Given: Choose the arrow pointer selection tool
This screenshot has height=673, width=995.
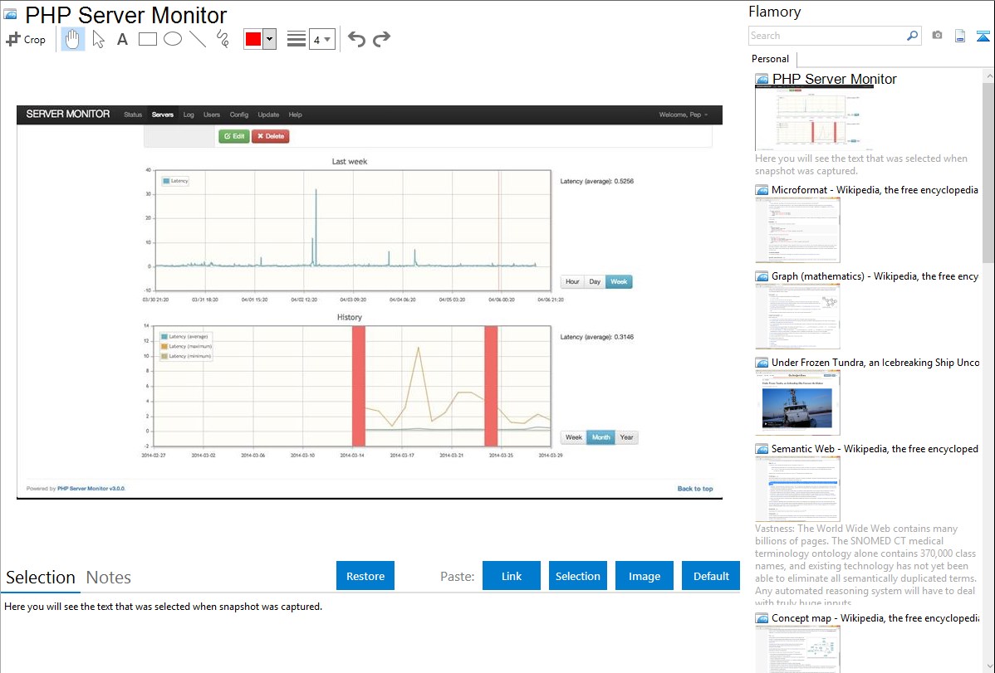Looking at the screenshot, I should coord(98,39).
